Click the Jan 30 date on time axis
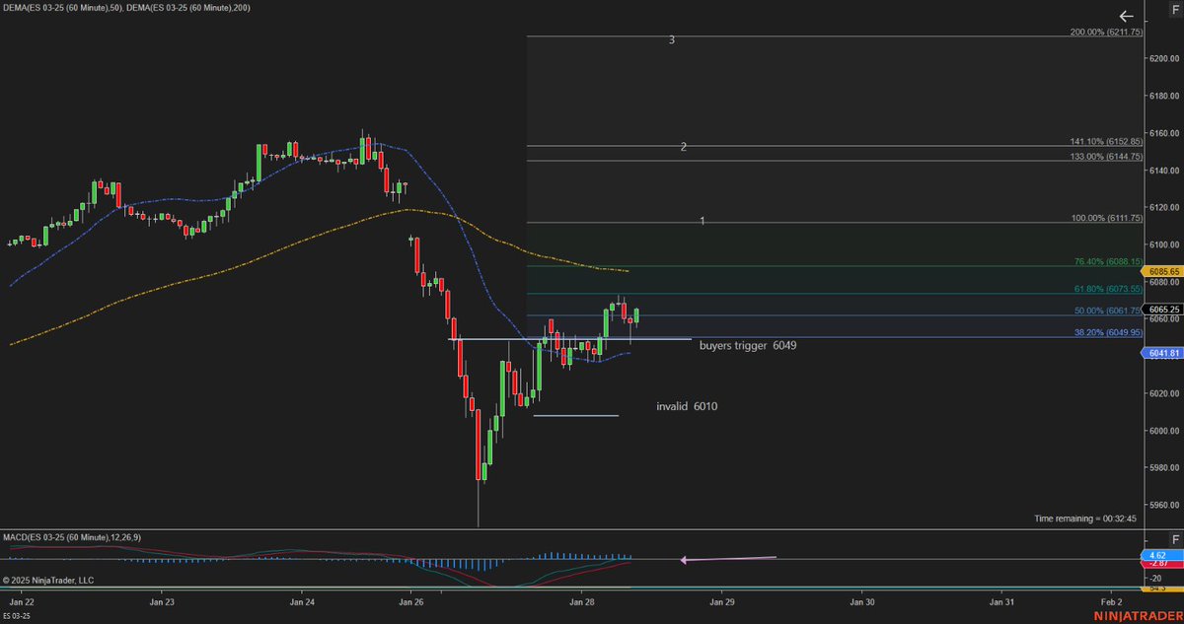Viewport: 1184px width, 624px height. pyautogui.click(x=862, y=600)
